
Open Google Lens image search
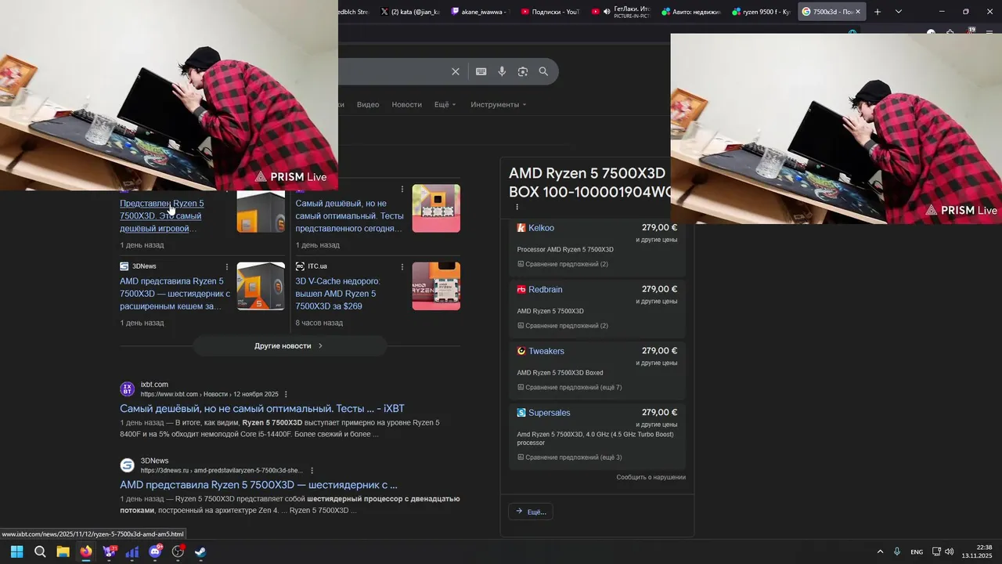(x=523, y=71)
